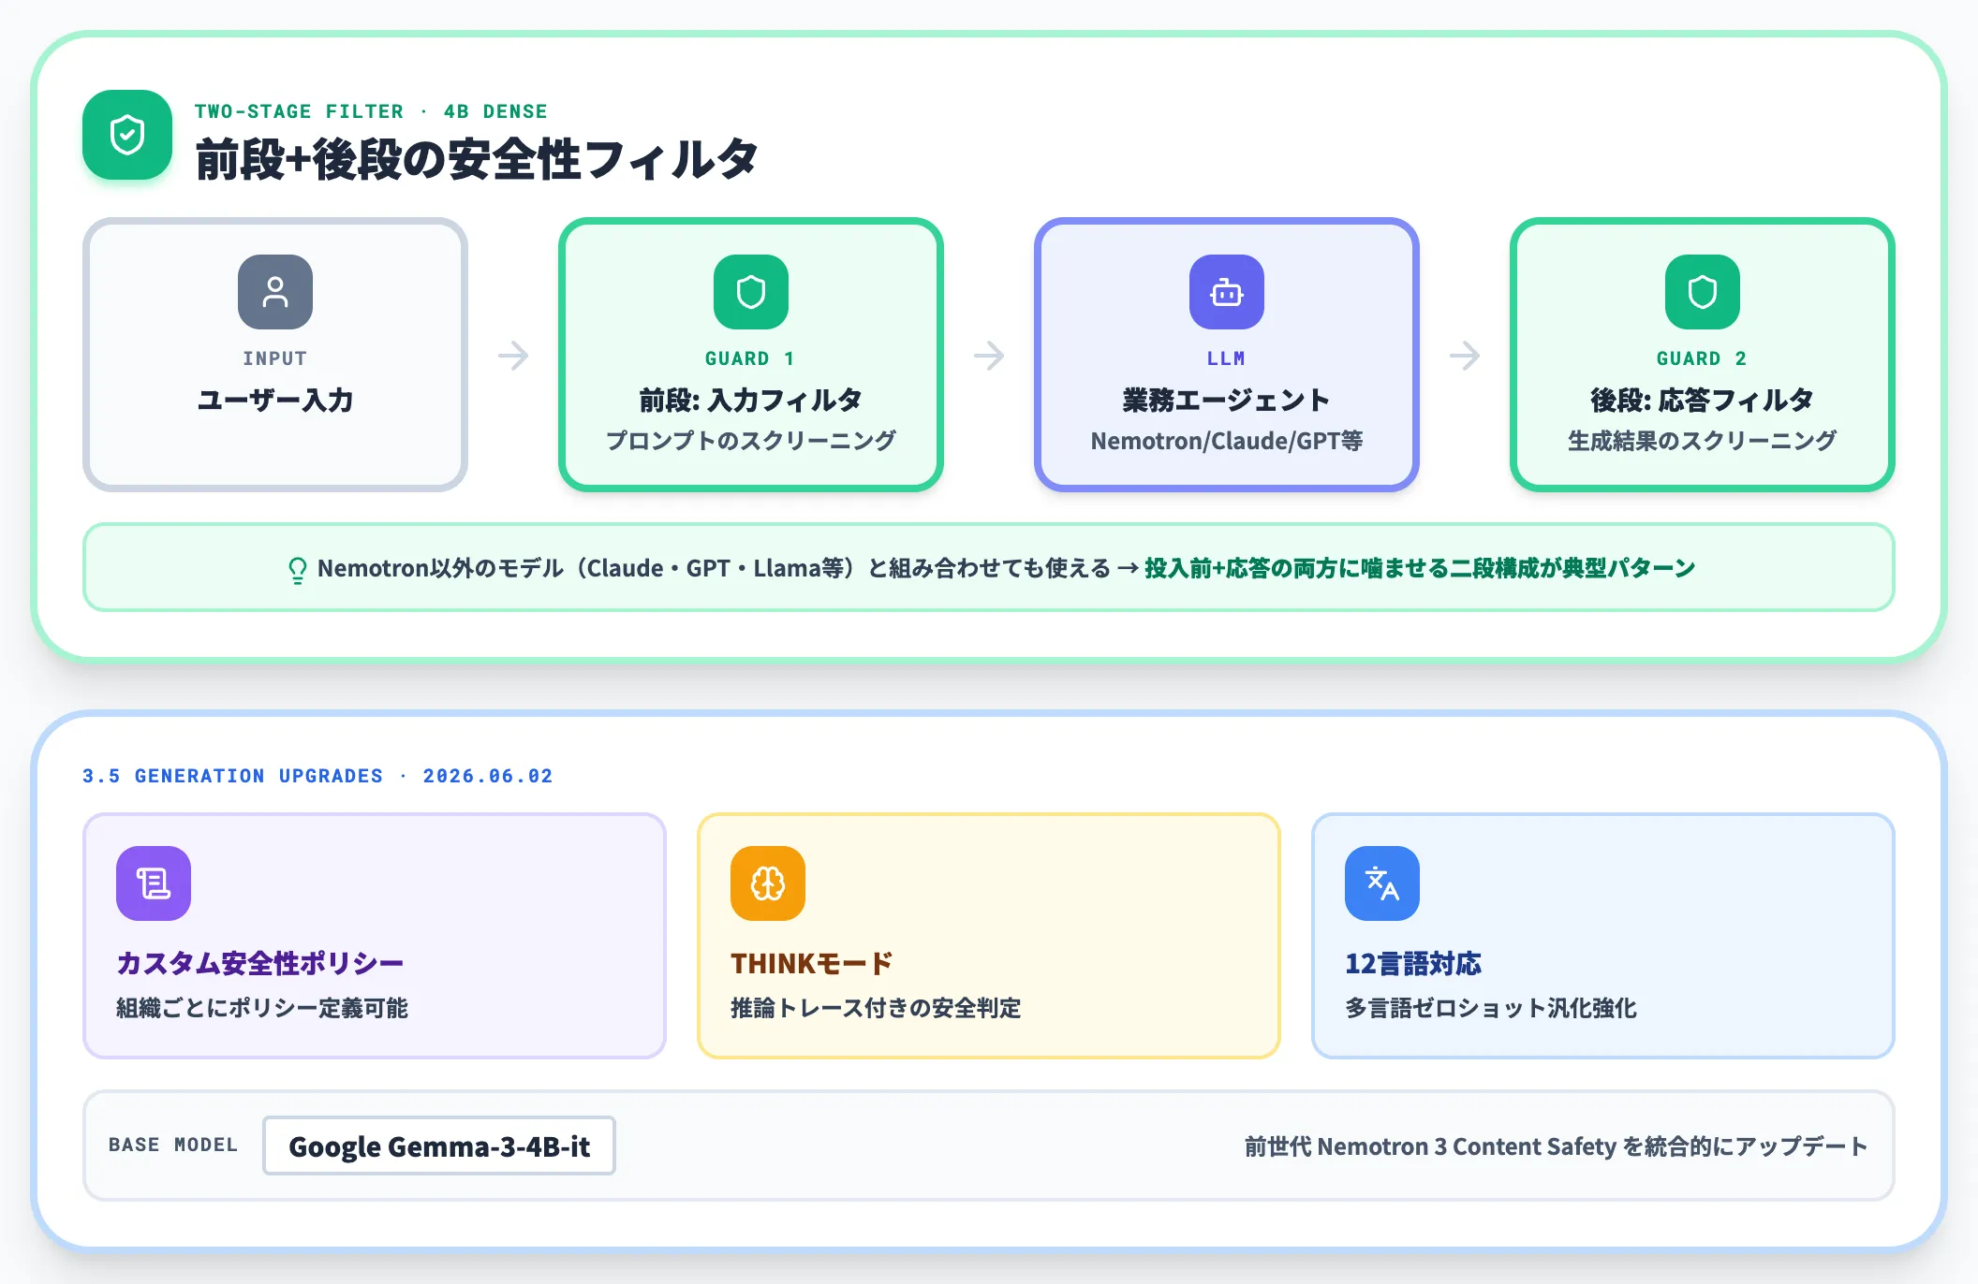Click the user icon in INPUT card
This screenshot has width=1978, height=1284.
click(275, 292)
